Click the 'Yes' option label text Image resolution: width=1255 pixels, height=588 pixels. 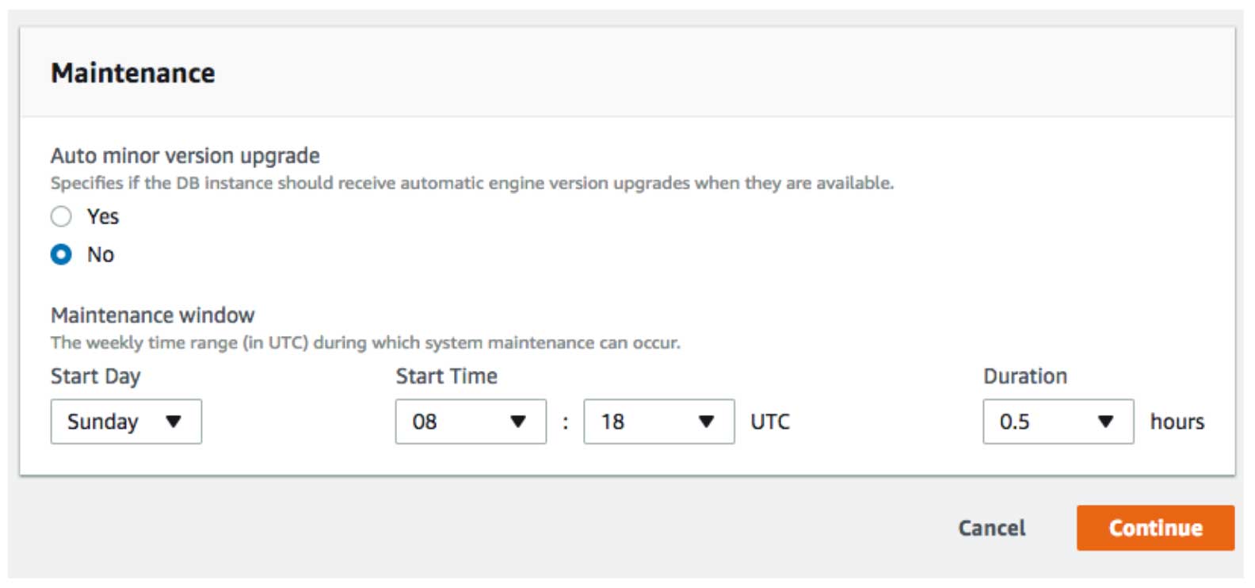[103, 216]
